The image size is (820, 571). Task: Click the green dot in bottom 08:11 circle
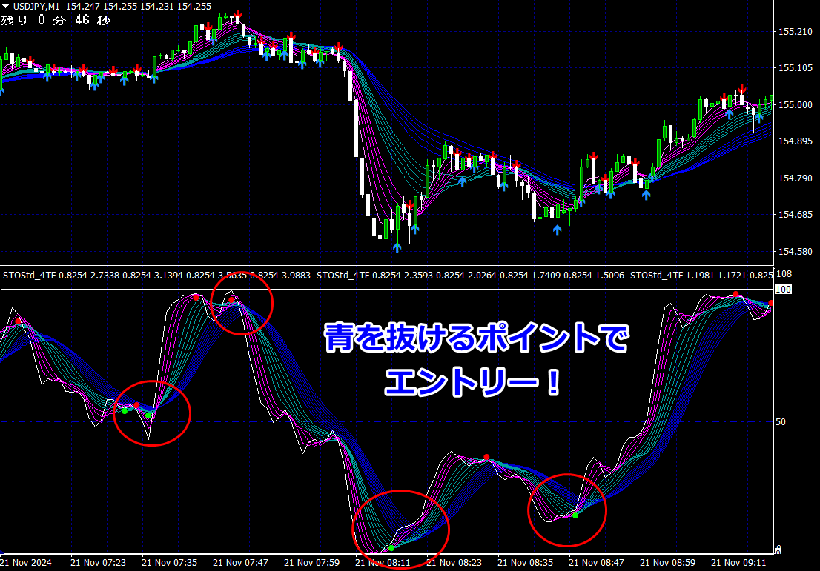391,549
